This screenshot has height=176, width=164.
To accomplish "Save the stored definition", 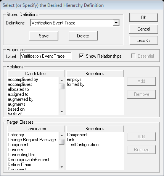I will pos(44,36).
